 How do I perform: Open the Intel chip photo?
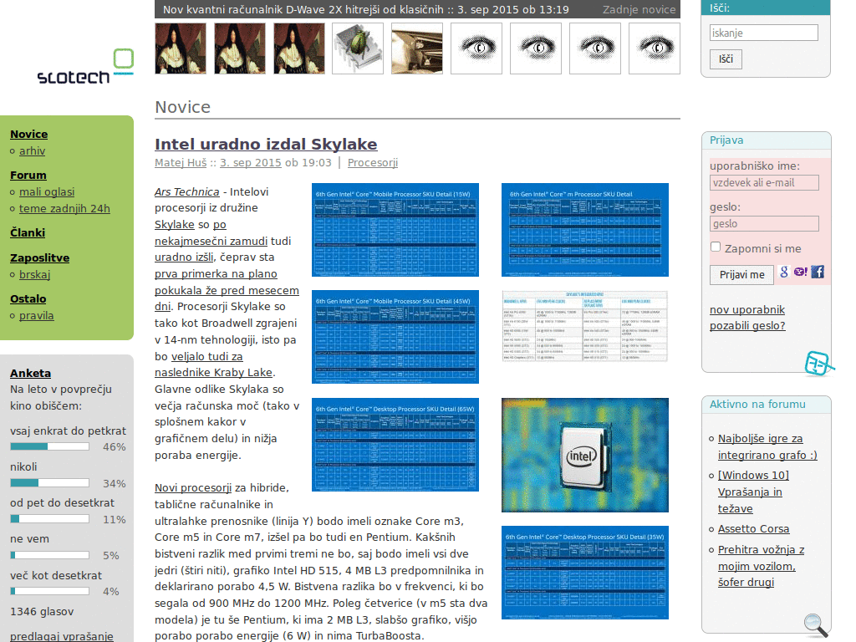[584, 456]
